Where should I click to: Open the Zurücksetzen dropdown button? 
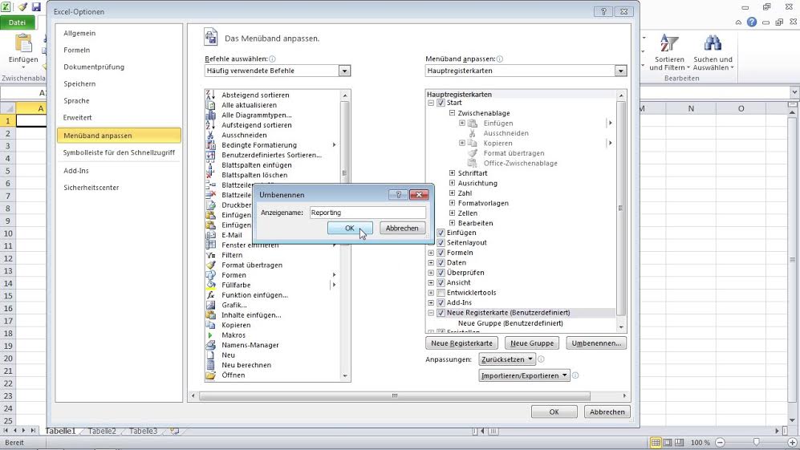506,359
